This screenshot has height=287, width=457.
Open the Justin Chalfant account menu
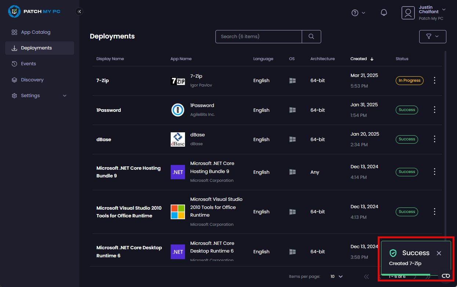point(424,13)
